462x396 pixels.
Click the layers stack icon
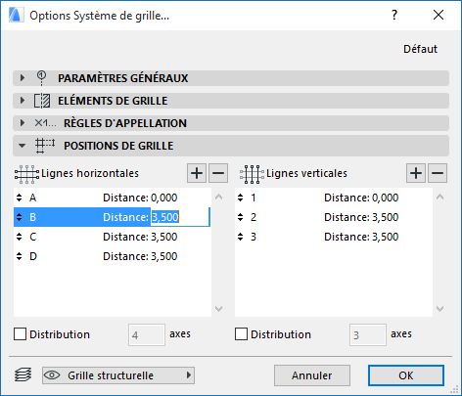coord(23,374)
